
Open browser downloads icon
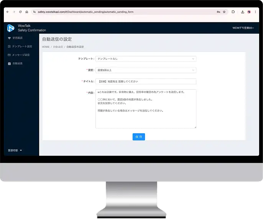pyautogui.click(x=243, y=12)
